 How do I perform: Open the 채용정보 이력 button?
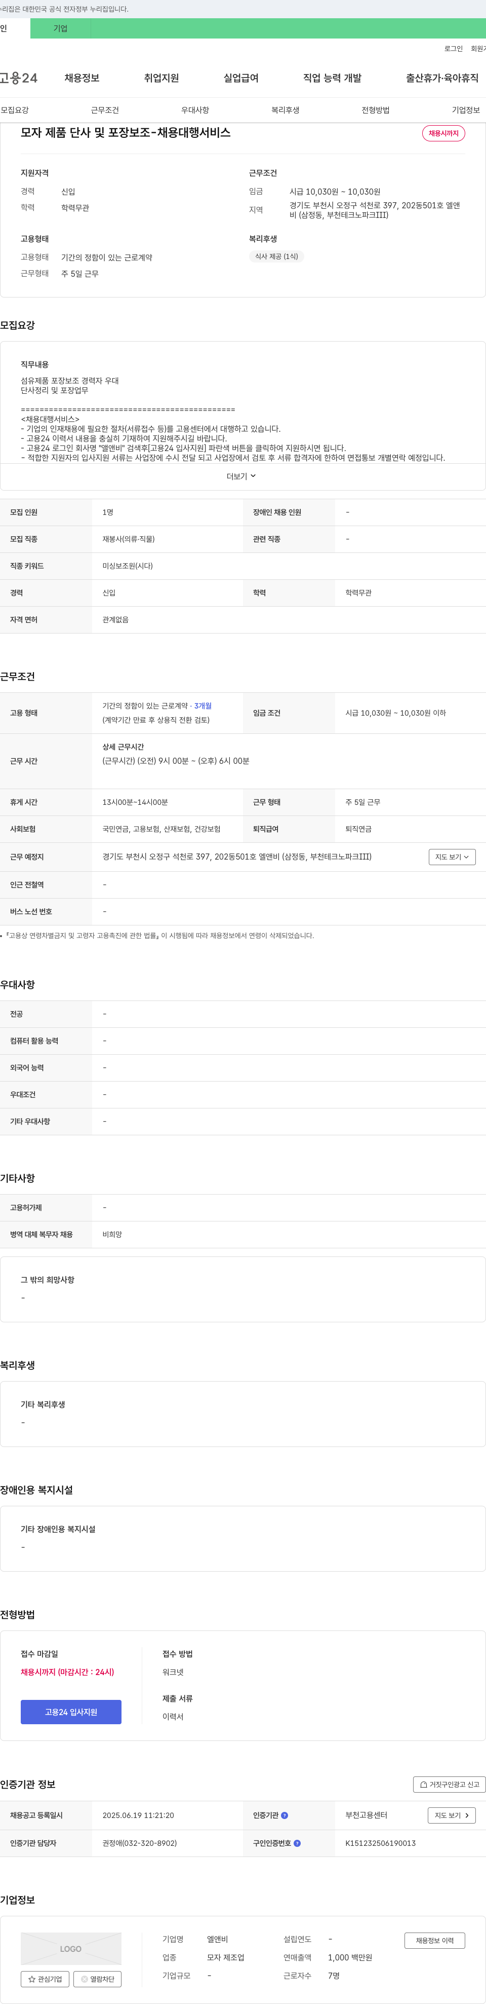pyautogui.click(x=435, y=1940)
